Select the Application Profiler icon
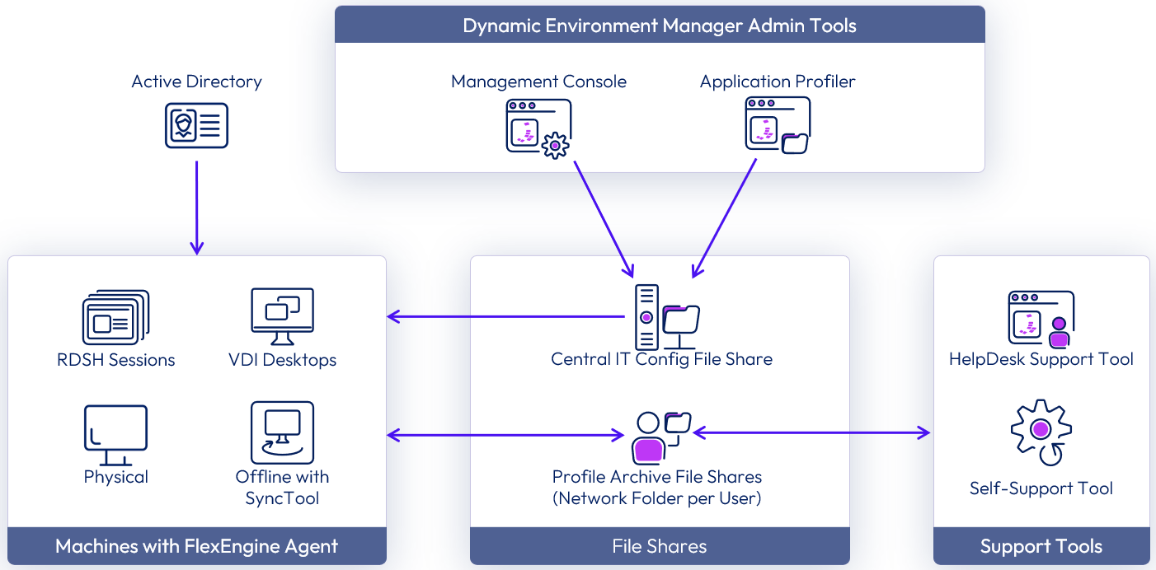 coord(778,125)
